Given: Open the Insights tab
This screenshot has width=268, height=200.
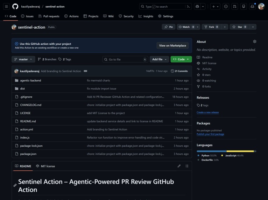Looking at the screenshot, I should click(146, 16).
